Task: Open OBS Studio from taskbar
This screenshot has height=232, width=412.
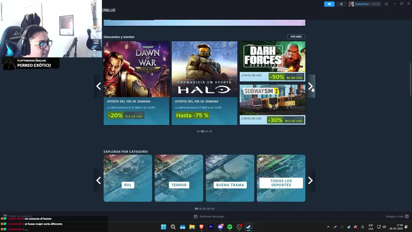Action: [x=239, y=227]
